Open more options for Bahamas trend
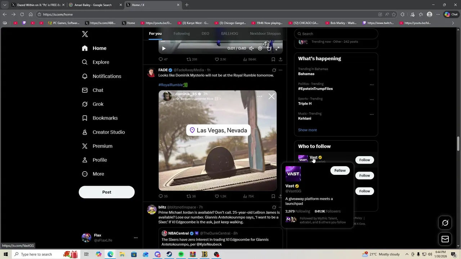This screenshot has height=259, width=461. pyautogui.click(x=372, y=70)
